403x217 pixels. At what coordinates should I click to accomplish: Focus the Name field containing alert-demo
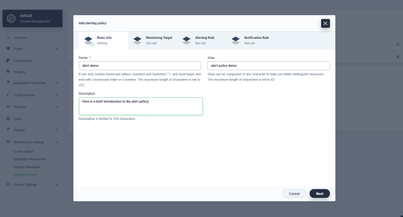point(140,66)
